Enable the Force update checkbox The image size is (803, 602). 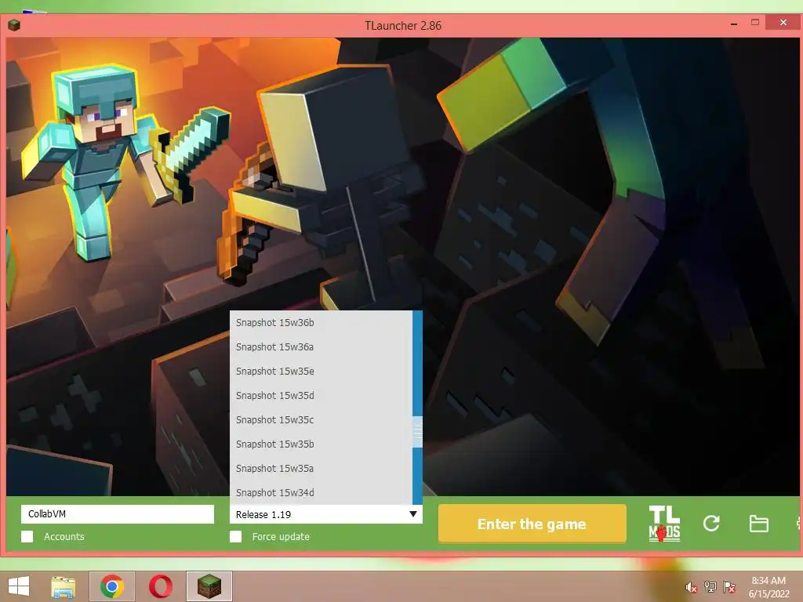pyautogui.click(x=235, y=536)
